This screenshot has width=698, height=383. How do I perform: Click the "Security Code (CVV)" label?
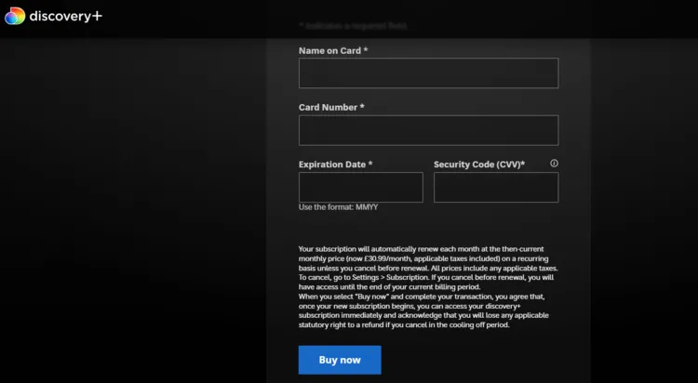pos(478,165)
